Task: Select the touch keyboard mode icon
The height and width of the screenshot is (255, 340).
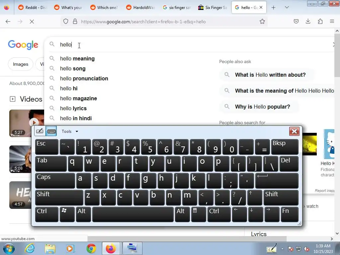Action: [x=51, y=131]
